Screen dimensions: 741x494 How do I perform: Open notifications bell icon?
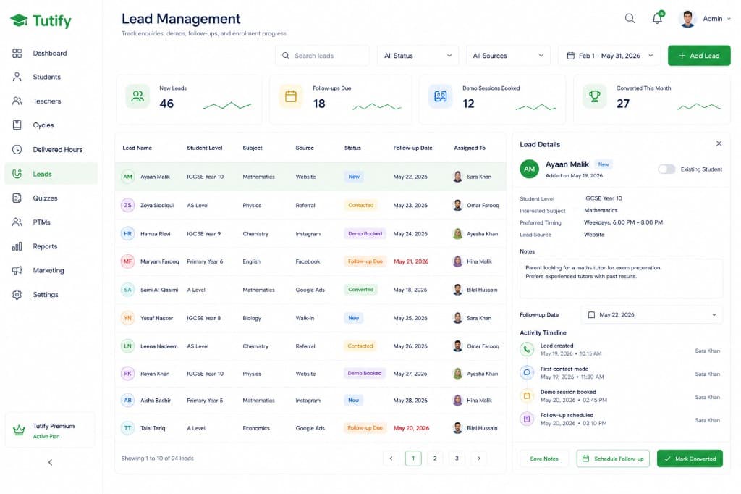coord(657,18)
